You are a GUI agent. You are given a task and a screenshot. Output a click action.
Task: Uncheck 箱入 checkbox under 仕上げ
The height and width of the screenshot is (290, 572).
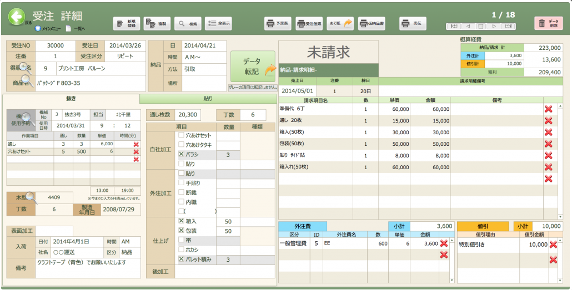tap(181, 221)
